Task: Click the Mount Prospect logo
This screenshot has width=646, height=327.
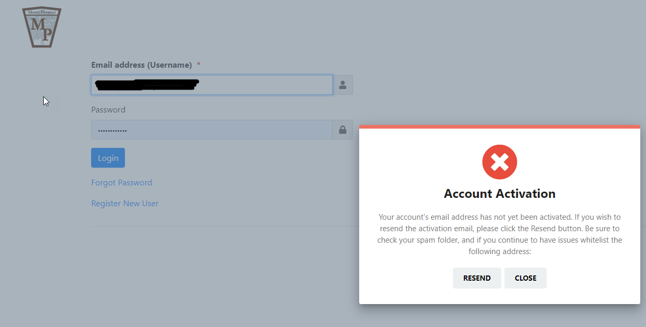Action: pos(42,28)
